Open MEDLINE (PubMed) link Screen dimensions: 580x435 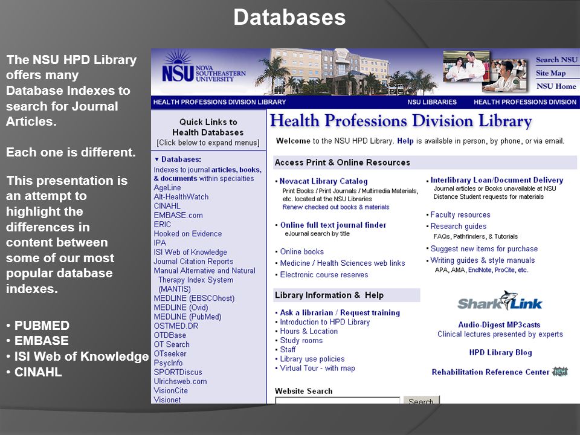pos(187,317)
